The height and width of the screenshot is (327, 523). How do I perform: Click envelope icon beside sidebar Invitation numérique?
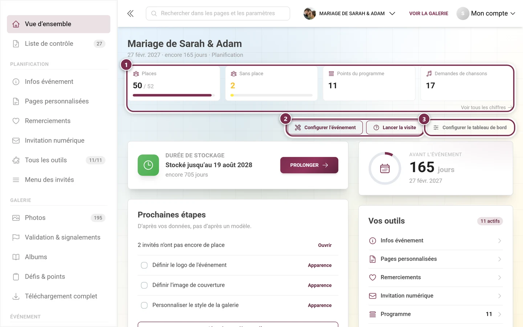(16, 141)
